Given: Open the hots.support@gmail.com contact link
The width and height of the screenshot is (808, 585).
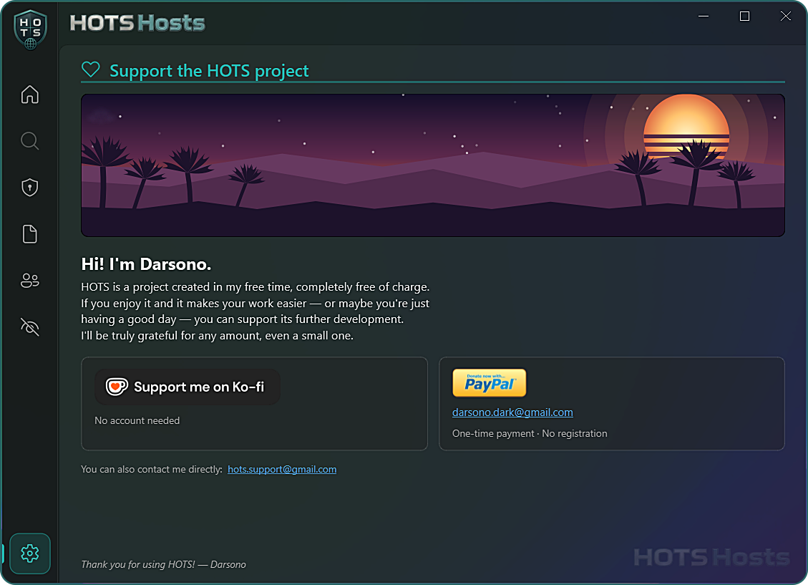Looking at the screenshot, I should pyautogui.click(x=282, y=469).
